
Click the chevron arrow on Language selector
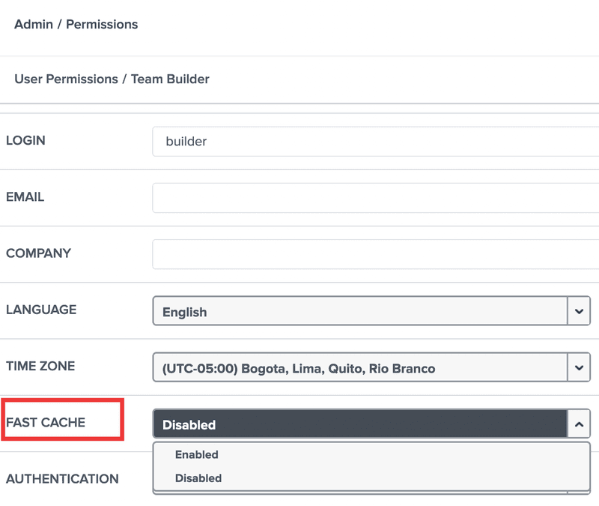(x=579, y=311)
